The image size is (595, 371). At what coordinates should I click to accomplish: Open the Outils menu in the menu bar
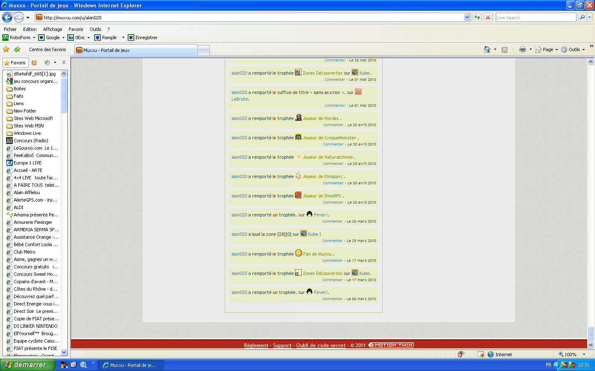coord(95,29)
